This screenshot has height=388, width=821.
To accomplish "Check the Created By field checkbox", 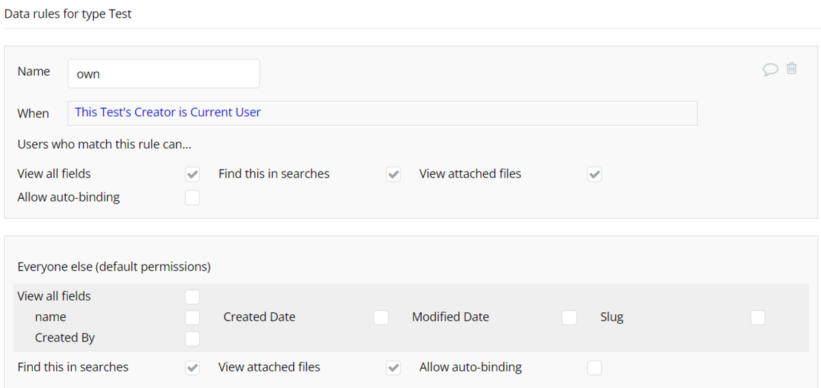I will pos(192,338).
